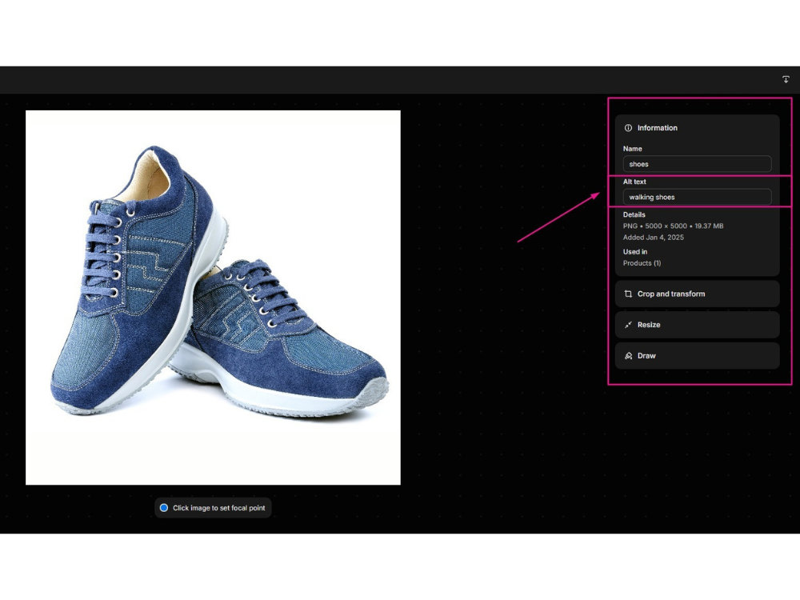Click the 'Used in' label

pyautogui.click(x=634, y=251)
